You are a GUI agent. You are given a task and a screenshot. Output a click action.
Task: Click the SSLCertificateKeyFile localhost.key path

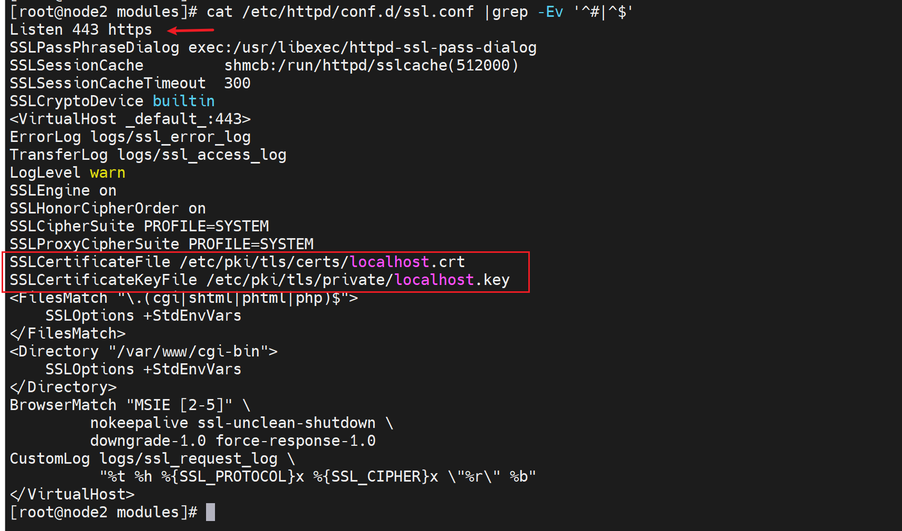coord(357,280)
